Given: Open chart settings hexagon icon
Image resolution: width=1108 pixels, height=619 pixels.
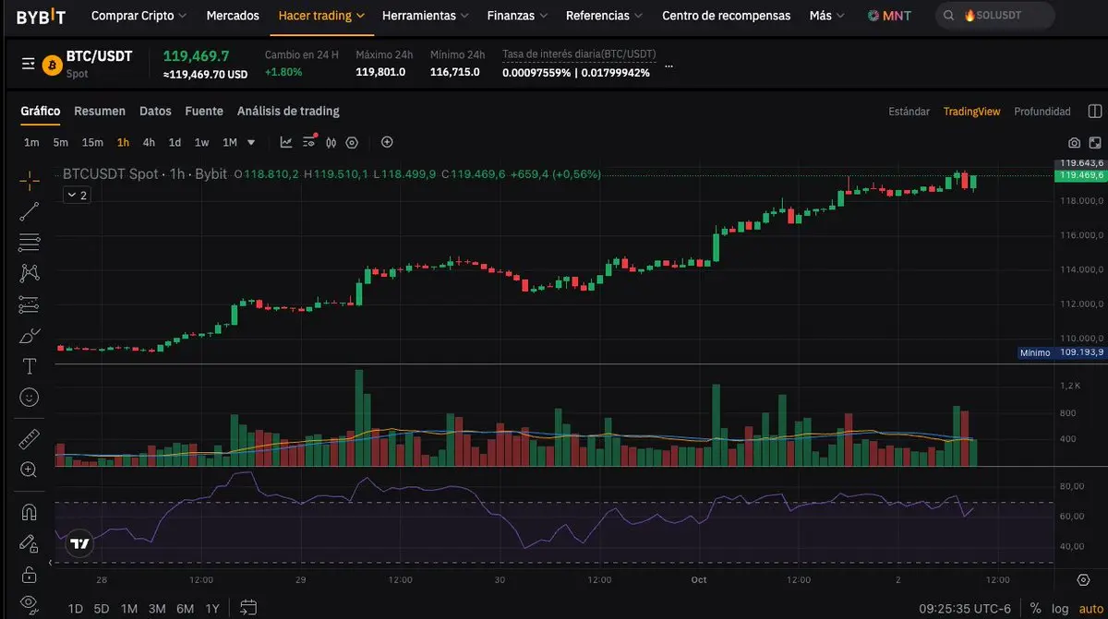Looking at the screenshot, I should click(352, 142).
